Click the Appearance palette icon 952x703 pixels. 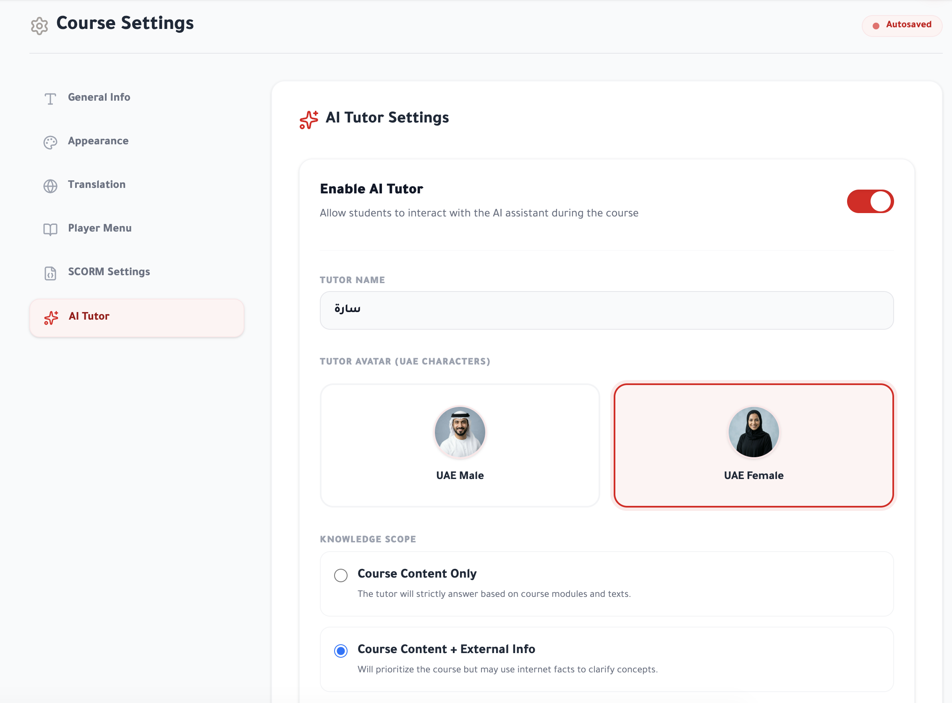[x=50, y=143]
